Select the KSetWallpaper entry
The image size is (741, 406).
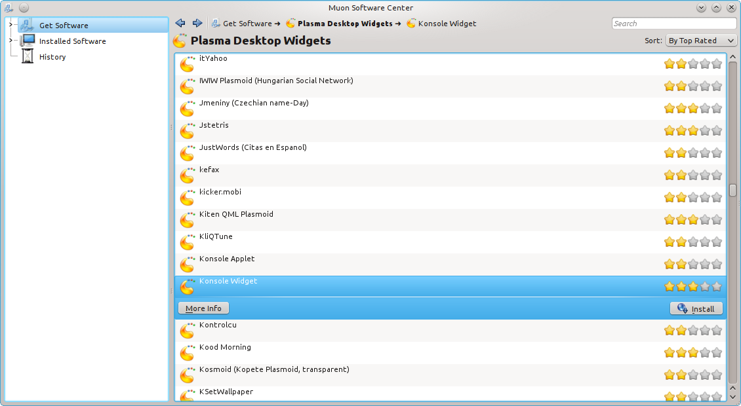(451, 394)
